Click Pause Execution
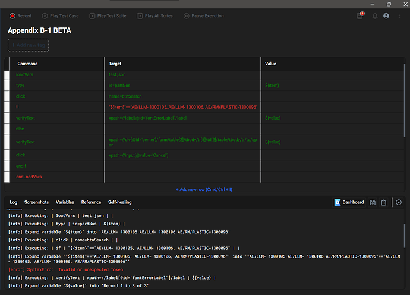410x295 pixels. click(203, 16)
